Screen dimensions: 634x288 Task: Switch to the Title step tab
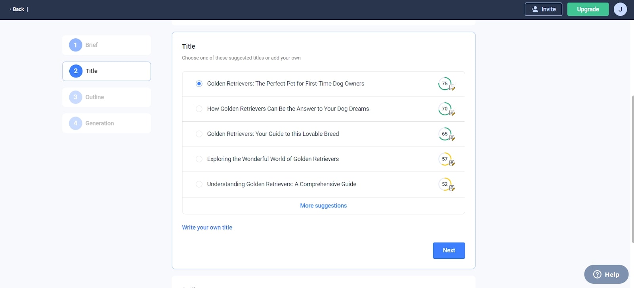click(x=106, y=71)
